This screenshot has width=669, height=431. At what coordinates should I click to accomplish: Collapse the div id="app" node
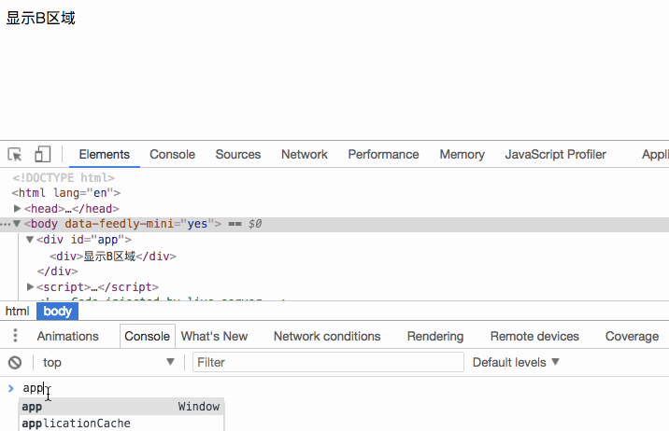(x=30, y=240)
